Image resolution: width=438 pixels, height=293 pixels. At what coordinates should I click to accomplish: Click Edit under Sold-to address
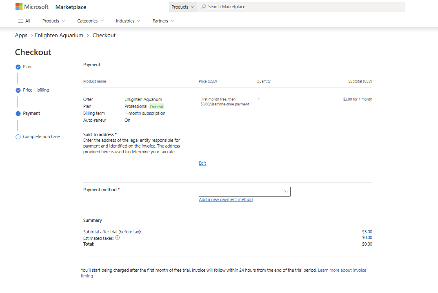point(202,163)
